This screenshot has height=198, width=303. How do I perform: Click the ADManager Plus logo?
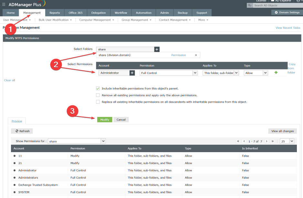27,4
